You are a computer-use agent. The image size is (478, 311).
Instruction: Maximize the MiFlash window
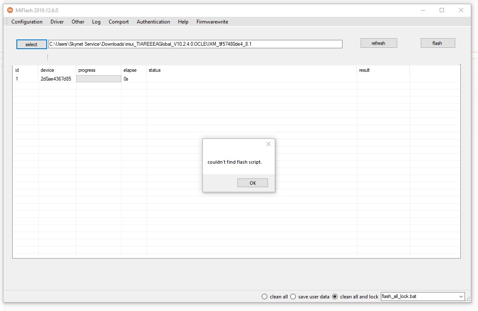[x=442, y=10]
